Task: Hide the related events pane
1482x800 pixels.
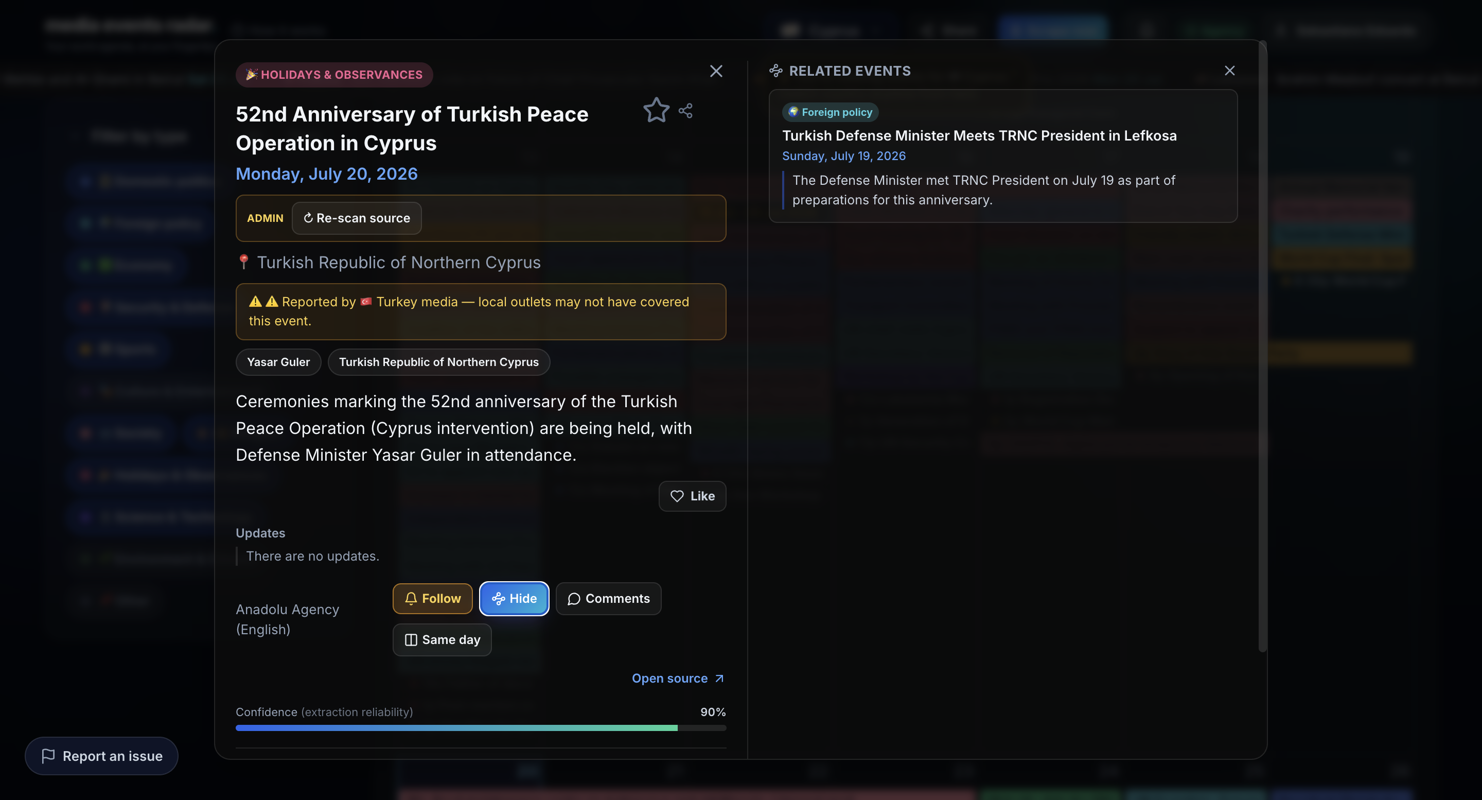Action: [x=514, y=599]
